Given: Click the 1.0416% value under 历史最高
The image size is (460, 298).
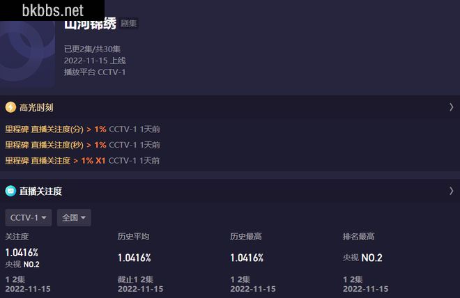Looking at the screenshot, I should click(247, 258).
